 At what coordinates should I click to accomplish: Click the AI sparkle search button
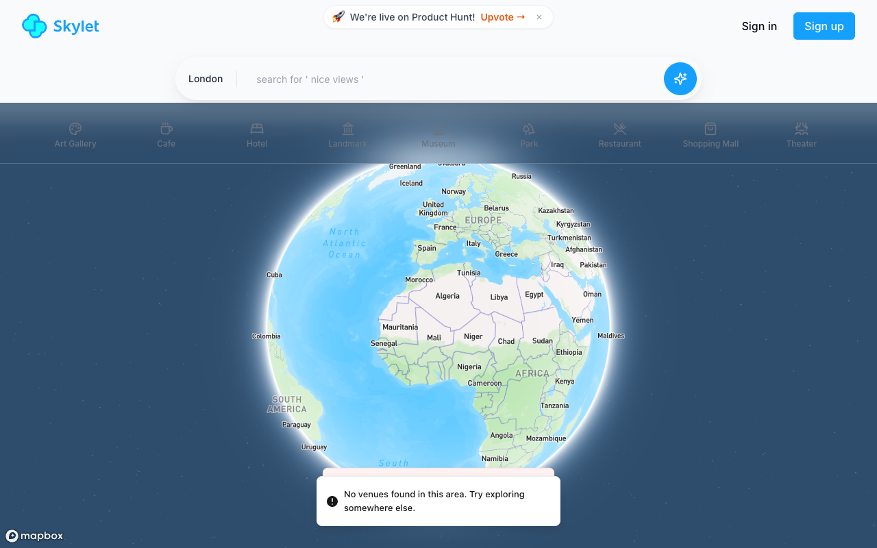pos(680,79)
